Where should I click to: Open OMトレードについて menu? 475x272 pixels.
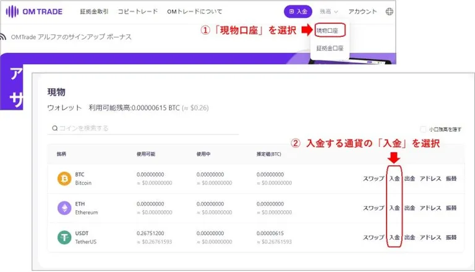[x=194, y=12]
